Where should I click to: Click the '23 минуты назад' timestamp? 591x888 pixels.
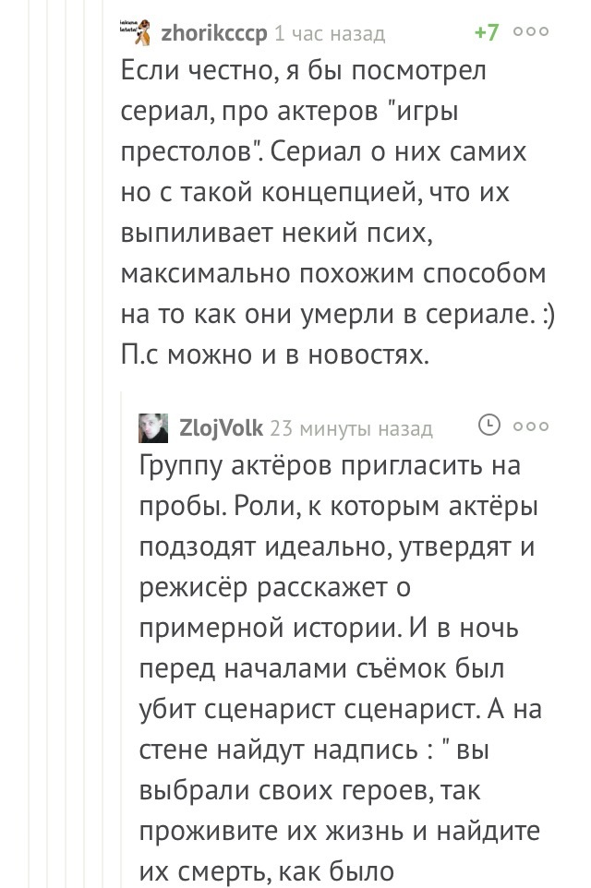point(352,427)
